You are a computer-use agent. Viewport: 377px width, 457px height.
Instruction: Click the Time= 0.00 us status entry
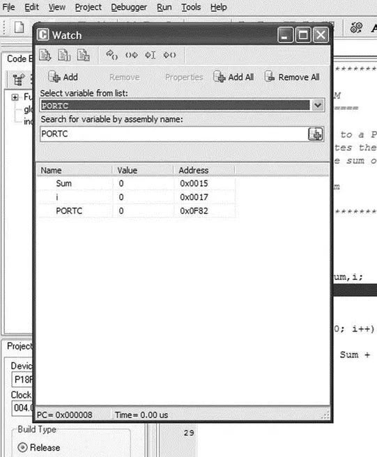[x=141, y=415]
